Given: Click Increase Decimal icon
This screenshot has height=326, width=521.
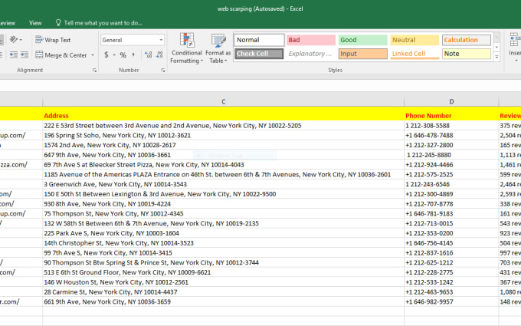Looking at the screenshot, I should [148, 55].
